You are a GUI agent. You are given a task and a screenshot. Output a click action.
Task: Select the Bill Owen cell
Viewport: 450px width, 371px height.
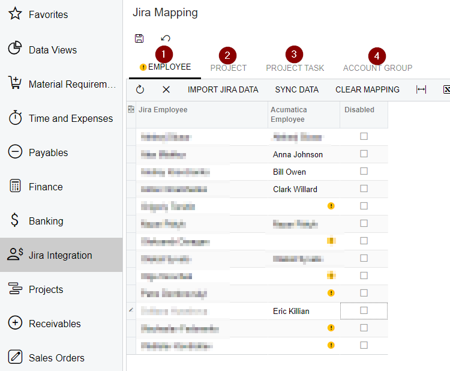coord(304,172)
